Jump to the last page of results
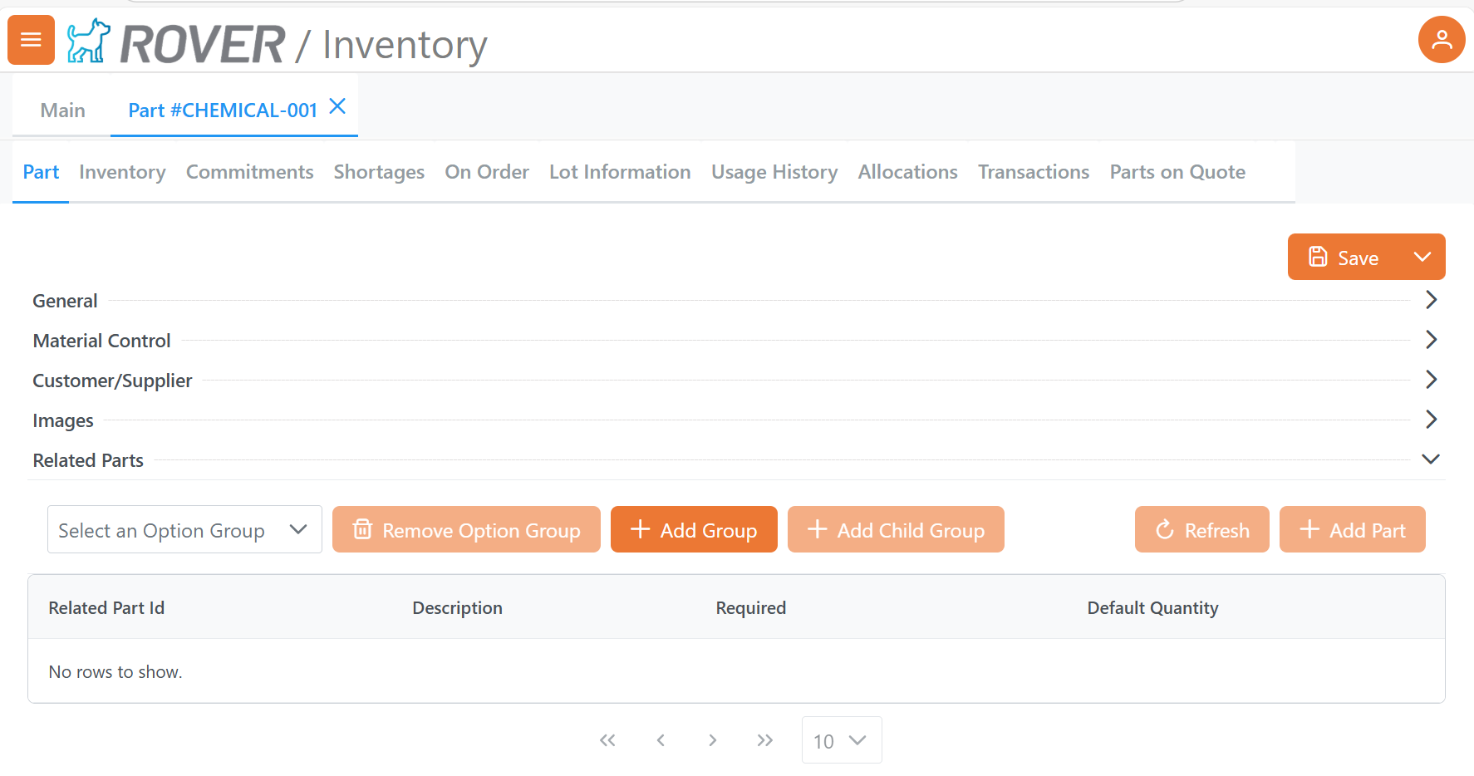 point(764,740)
